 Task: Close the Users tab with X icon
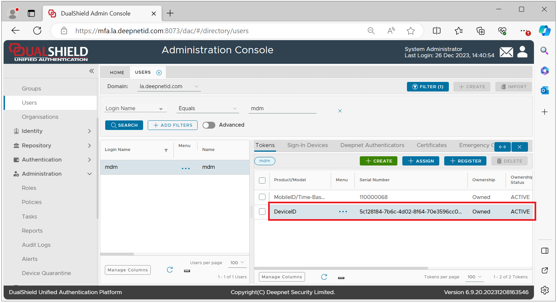pyautogui.click(x=159, y=73)
